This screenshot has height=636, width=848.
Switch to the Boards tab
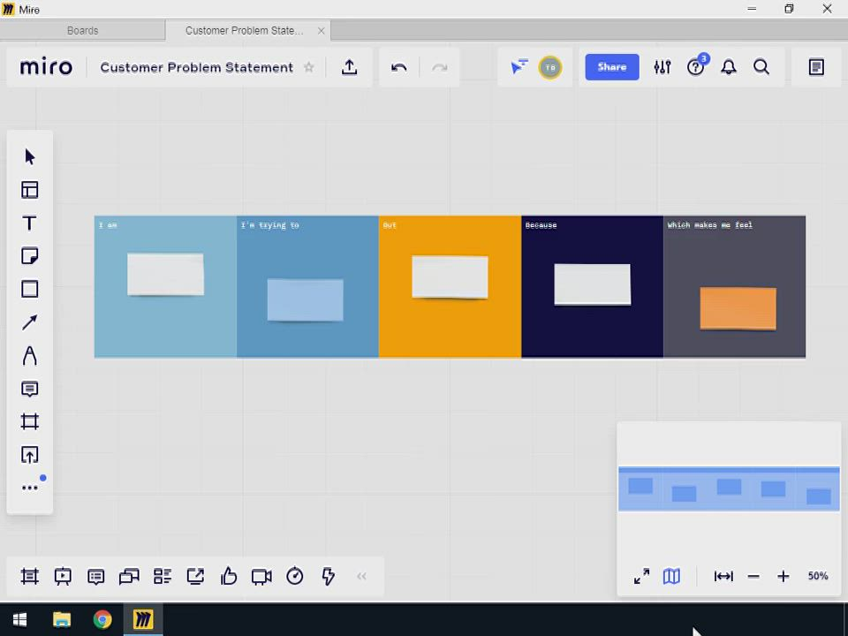point(83,31)
